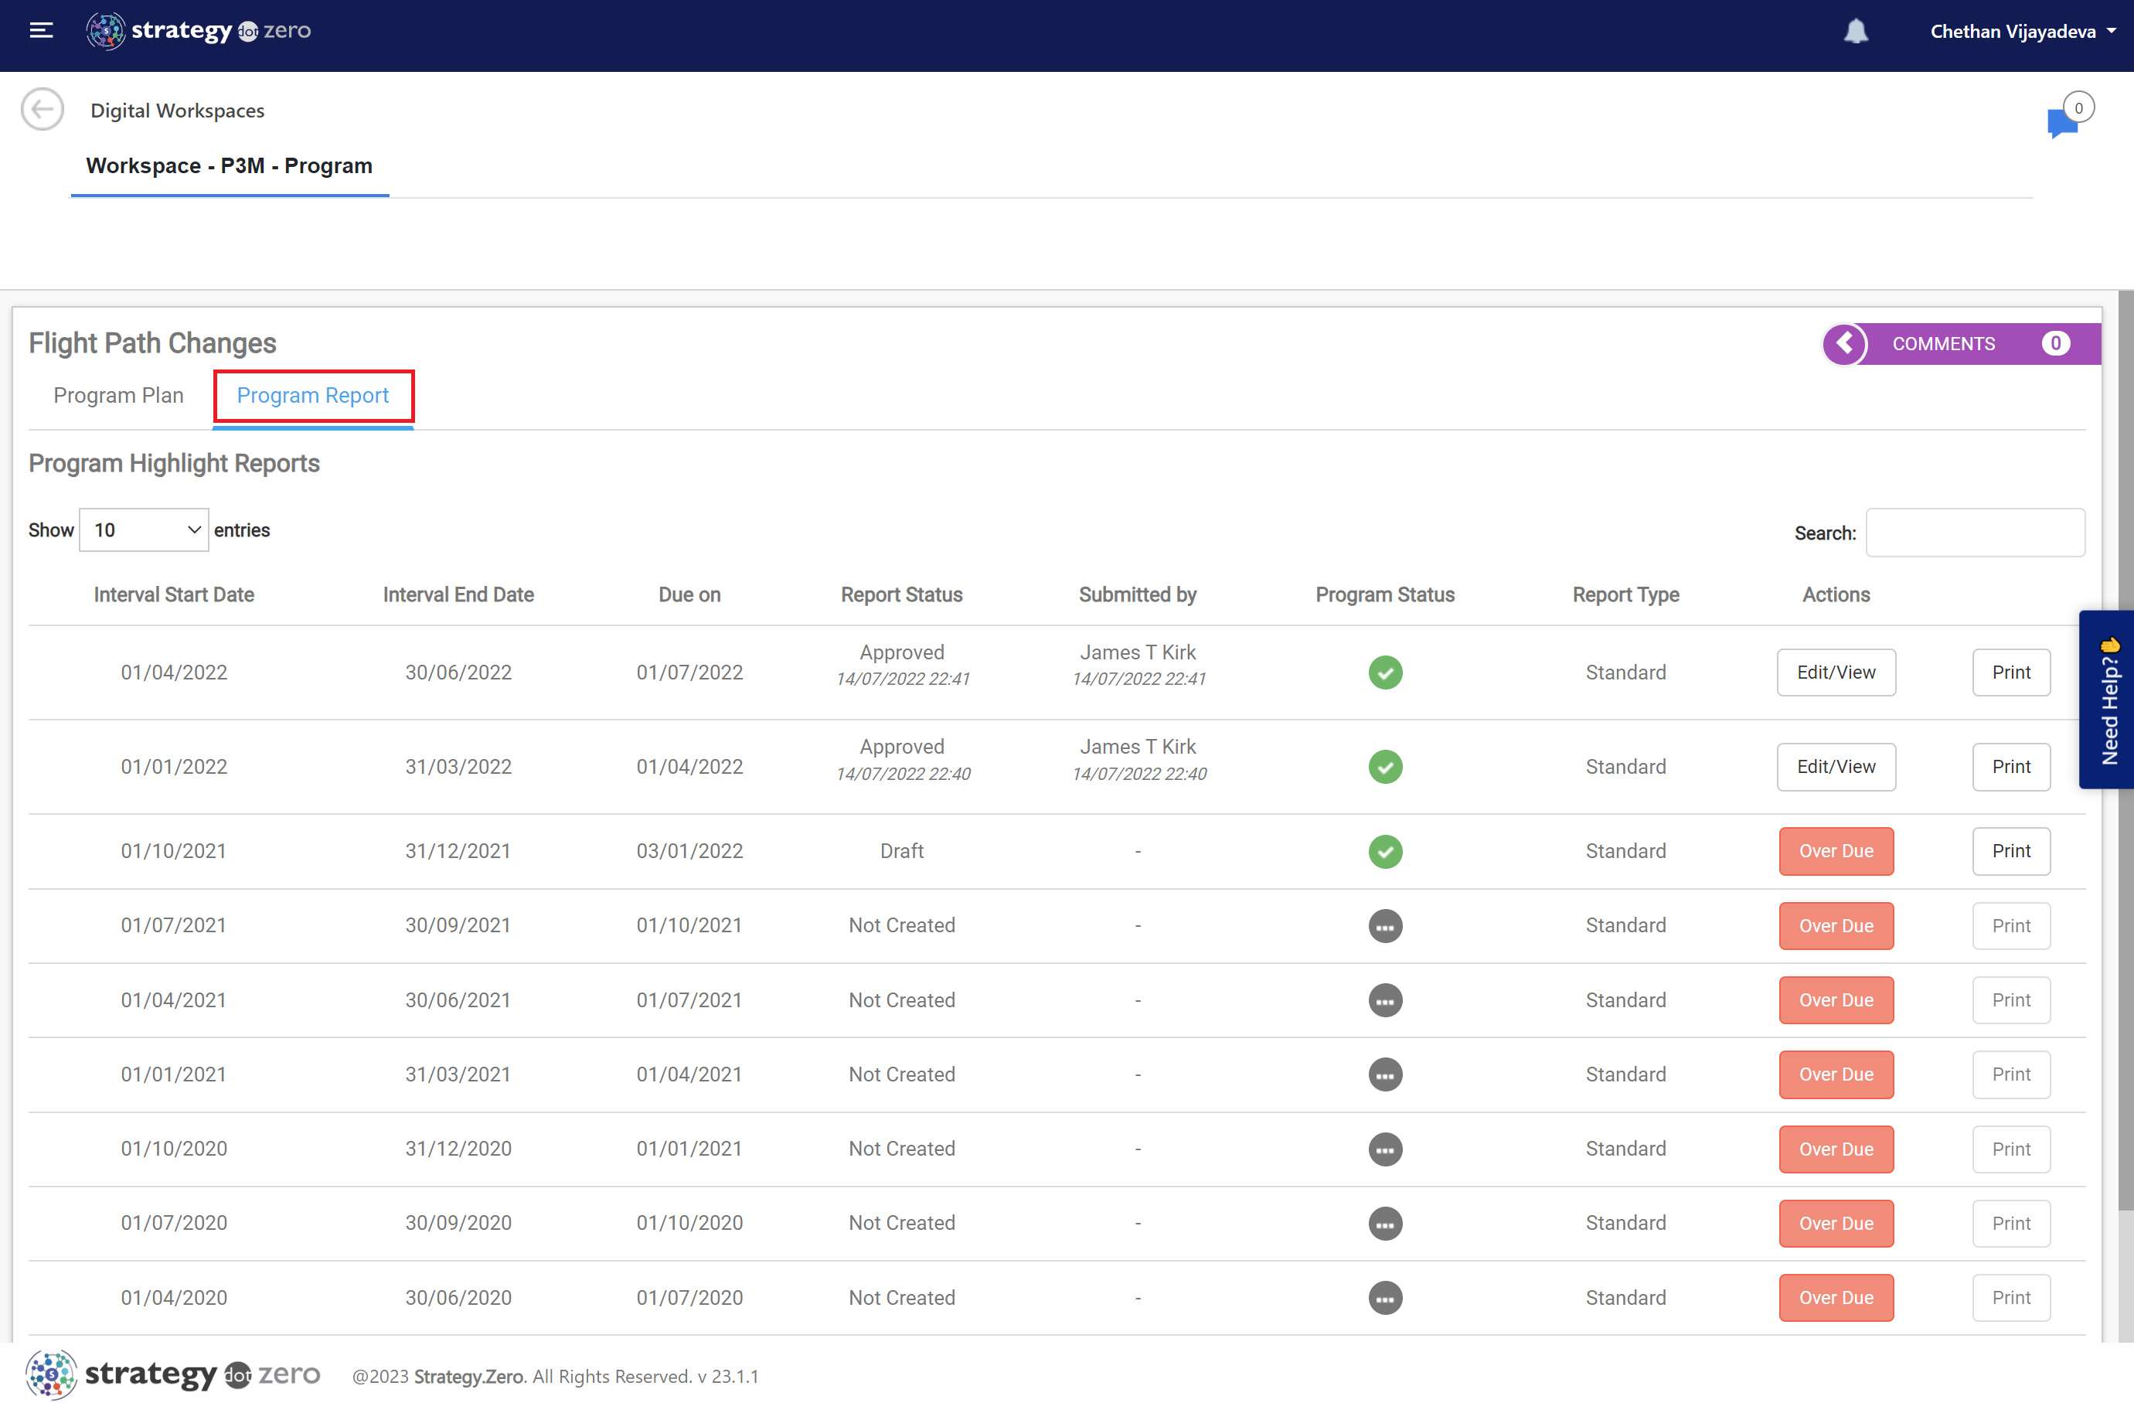Image resolution: width=2134 pixels, height=1403 pixels.
Task: Switch to the Program Plan tab
Action: click(x=118, y=395)
